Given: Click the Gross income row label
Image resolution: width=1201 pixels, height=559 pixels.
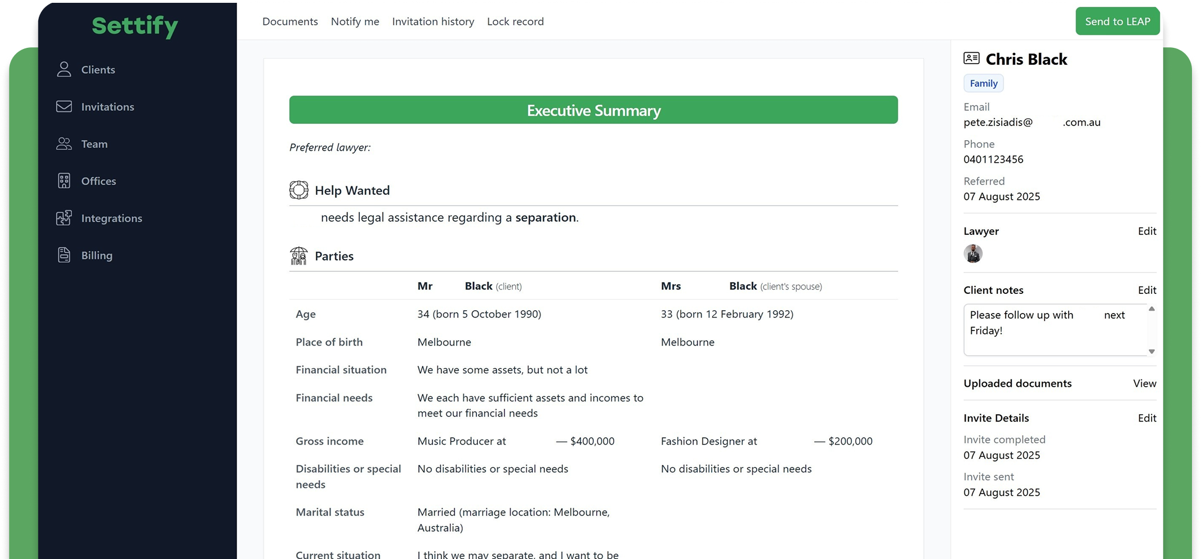Looking at the screenshot, I should tap(330, 441).
